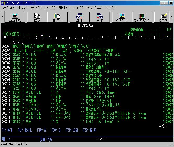
Task: Select the F21=分割 function key label
Action: (x=72, y=130)
